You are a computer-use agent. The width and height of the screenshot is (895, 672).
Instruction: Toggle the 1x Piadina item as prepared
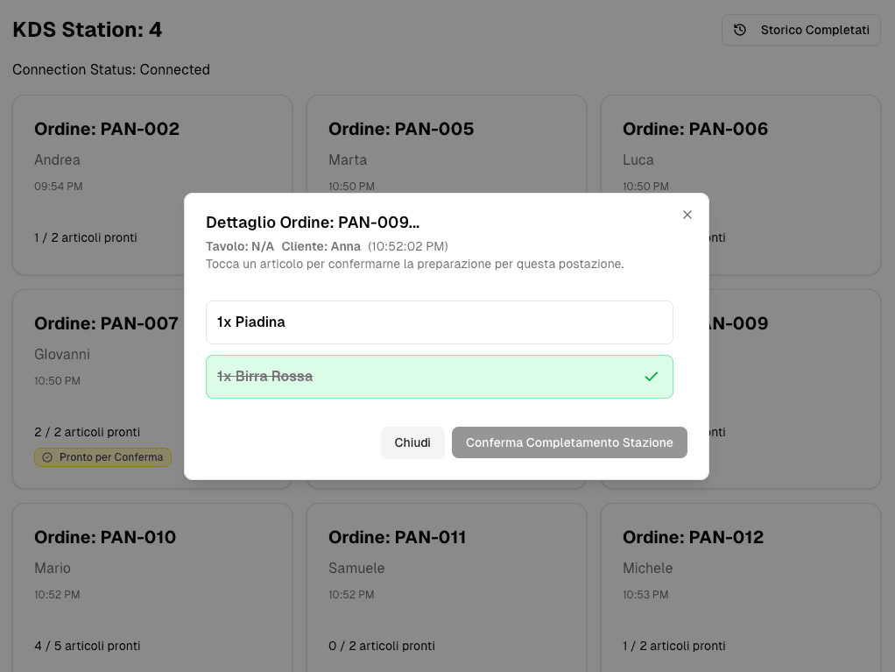tap(439, 322)
